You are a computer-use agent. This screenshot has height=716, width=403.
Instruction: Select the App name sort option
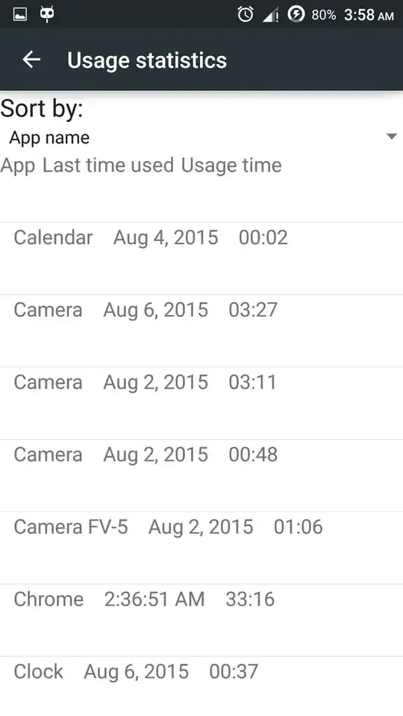click(x=201, y=137)
